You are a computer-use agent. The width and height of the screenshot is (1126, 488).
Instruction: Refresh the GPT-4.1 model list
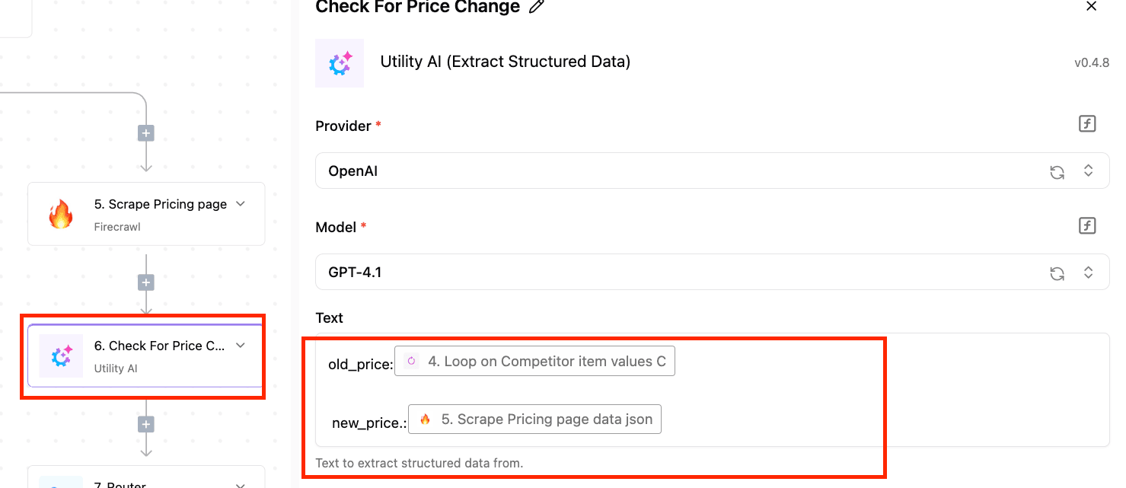point(1057,273)
